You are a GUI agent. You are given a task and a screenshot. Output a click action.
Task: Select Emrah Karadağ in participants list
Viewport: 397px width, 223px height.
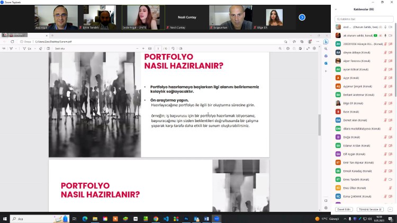point(364,171)
